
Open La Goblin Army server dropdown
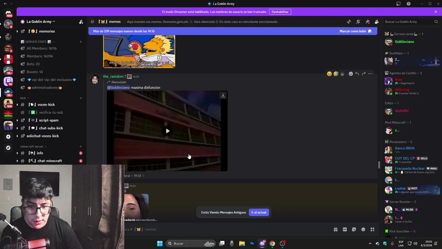tap(41, 21)
